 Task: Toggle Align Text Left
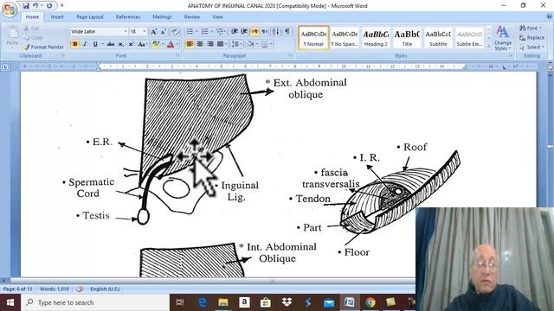click(190, 44)
